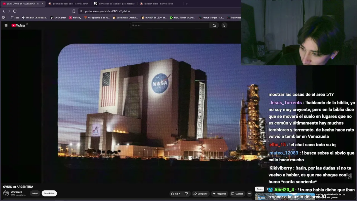The height and width of the screenshot is (201, 357).
Task: Select the 'Todos' filter chip
Action: tap(259, 189)
